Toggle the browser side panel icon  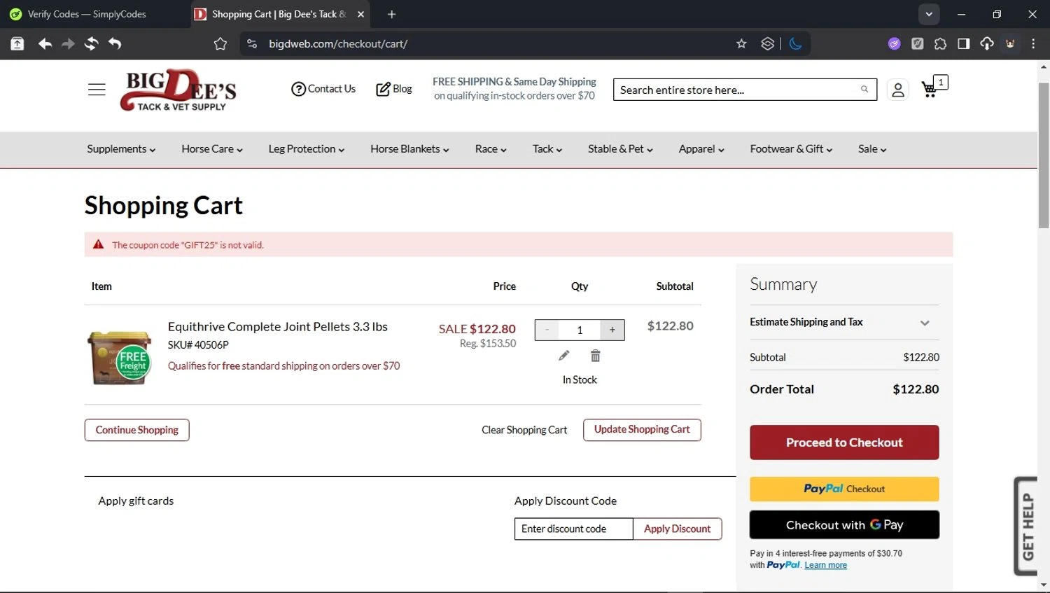click(963, 43)
